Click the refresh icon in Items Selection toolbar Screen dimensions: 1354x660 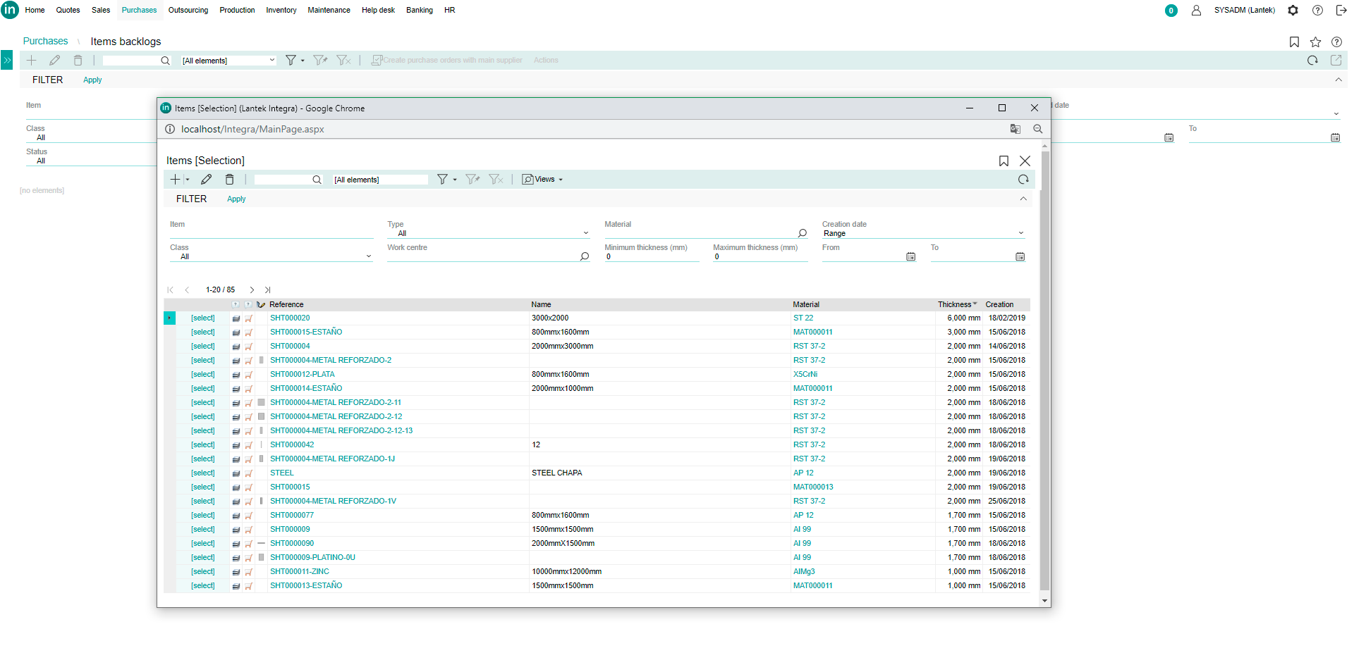click(x=1023, y=180)
